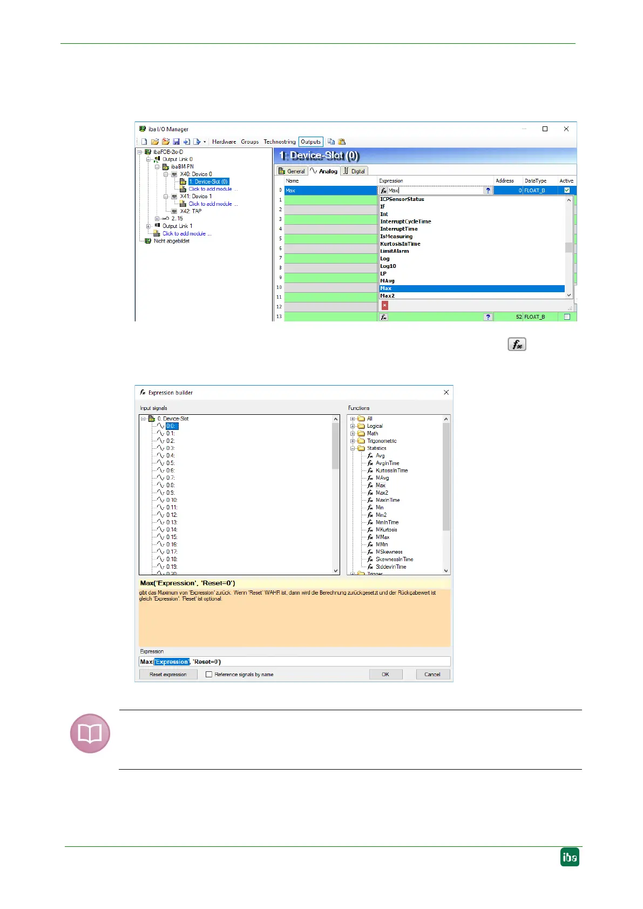Select the MSkewness function
643x909 pixels.
click(x=389, y=552)
